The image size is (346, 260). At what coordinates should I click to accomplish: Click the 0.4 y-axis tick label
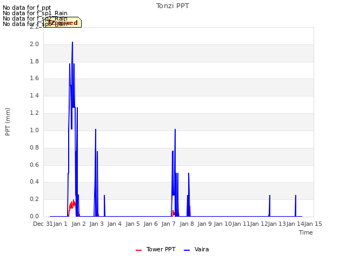pyautogui.click(x=34, y=182)
